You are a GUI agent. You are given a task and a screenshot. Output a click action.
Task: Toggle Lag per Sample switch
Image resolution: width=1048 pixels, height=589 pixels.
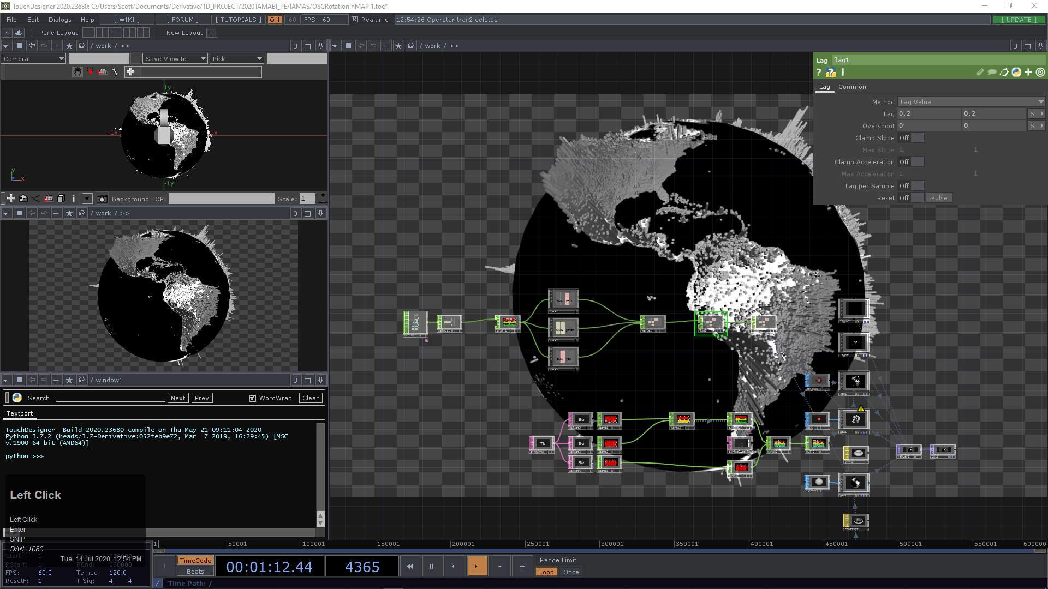click(918, 186)
